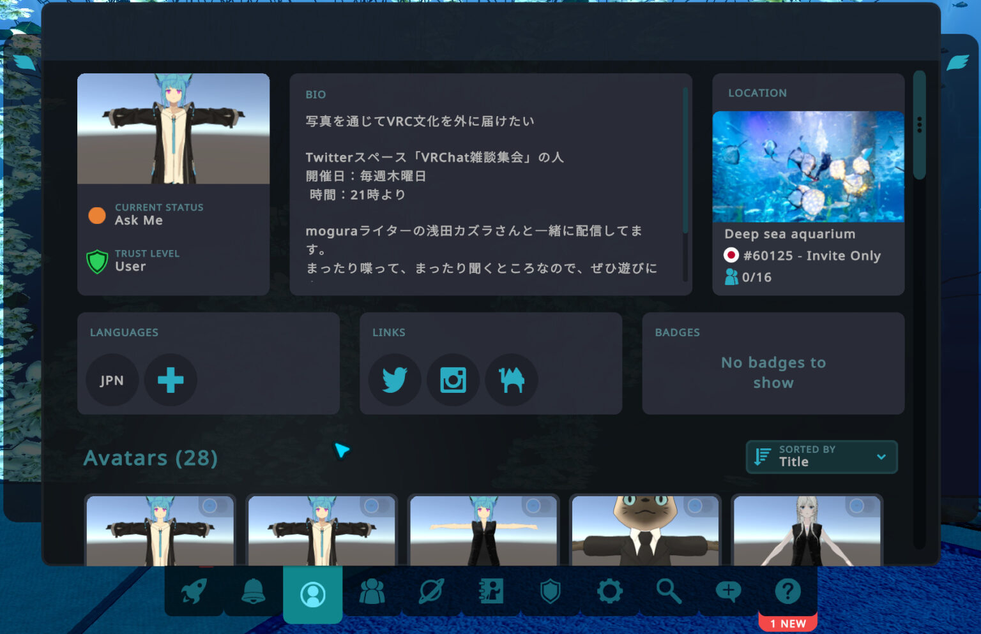
Task: Open the Search magnifier icon
Action: [x=669, y=592]
